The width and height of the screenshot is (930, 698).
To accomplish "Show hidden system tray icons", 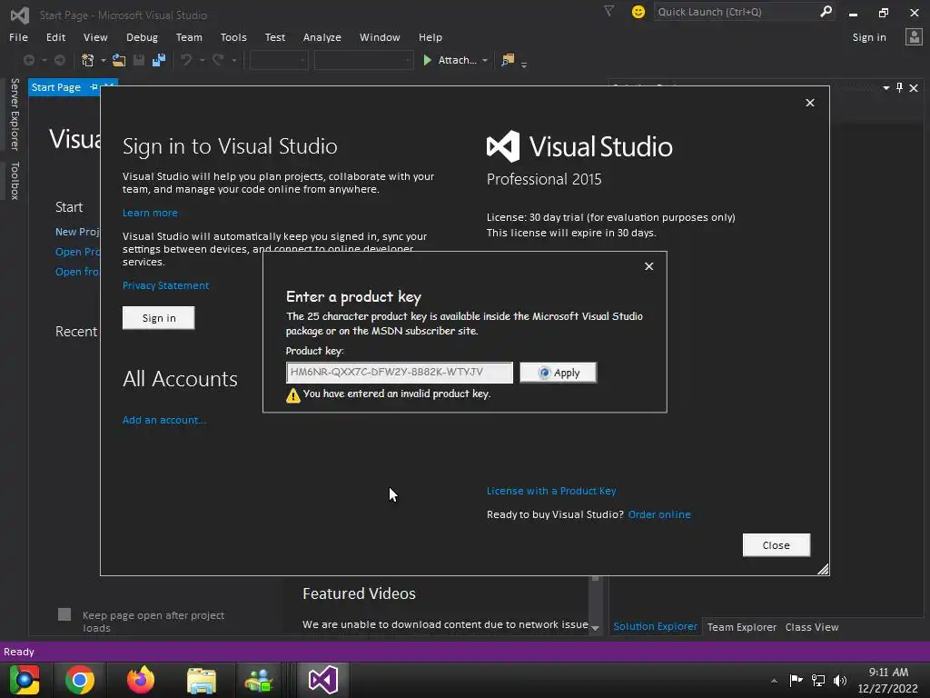I will click(x=774, y=681).
